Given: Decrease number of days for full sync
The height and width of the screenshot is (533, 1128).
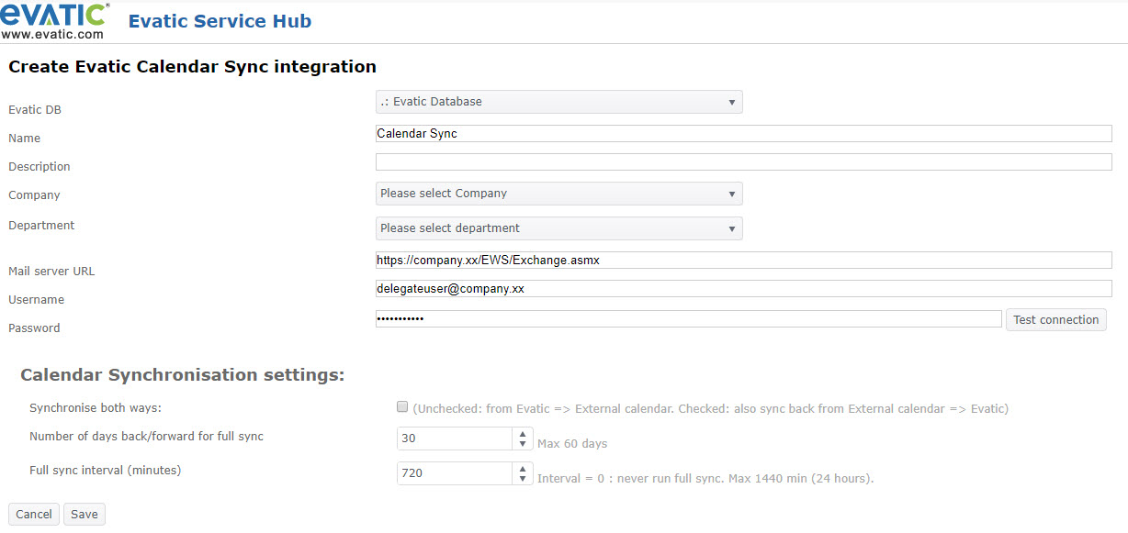Looking at the screenshot, I should coord(523,444).
